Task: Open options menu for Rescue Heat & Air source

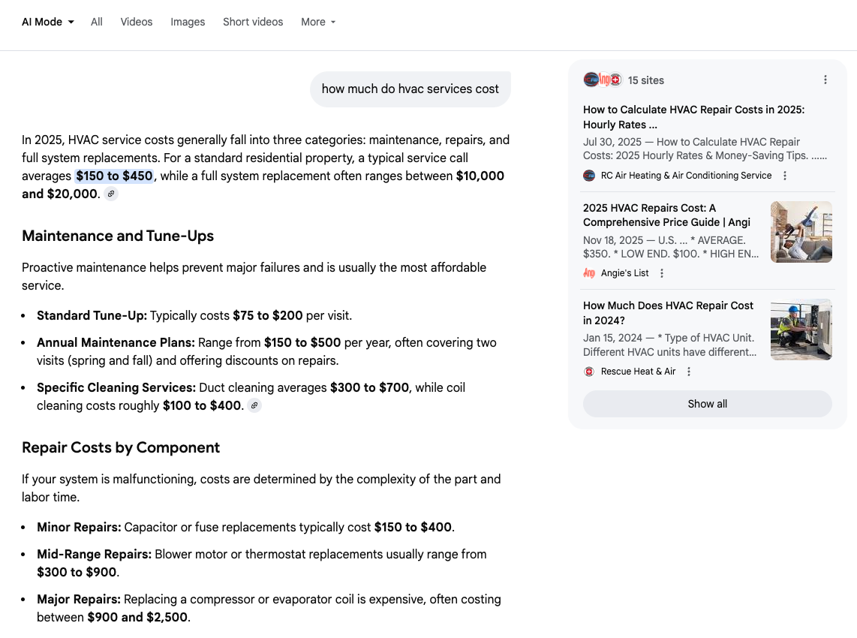Action: click(x=688, y=371)
